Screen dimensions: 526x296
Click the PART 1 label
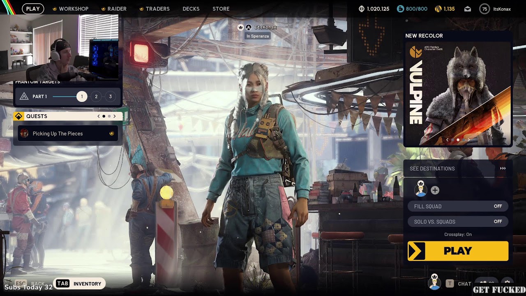click(40, 97)
